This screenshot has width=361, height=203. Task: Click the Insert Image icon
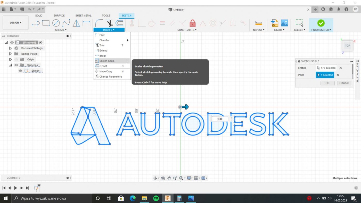point(284,23)
